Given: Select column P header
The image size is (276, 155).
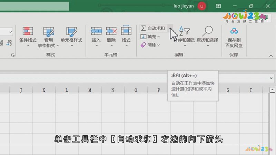Looking at the screenshot, I should point(159,90).
